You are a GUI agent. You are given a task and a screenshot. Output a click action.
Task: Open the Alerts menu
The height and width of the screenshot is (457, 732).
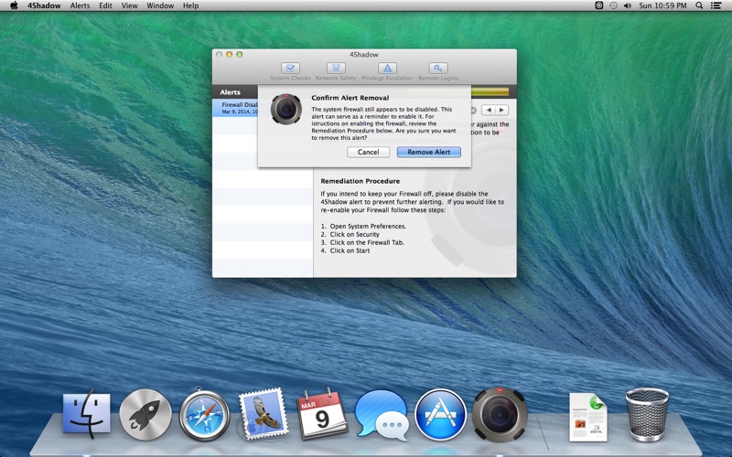80,5
